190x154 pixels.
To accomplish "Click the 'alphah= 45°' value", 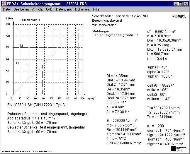I will coord(116,103).
